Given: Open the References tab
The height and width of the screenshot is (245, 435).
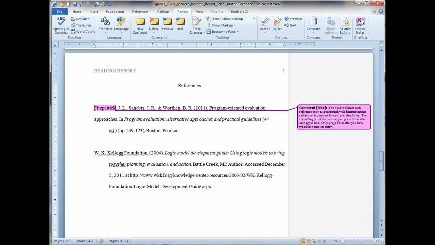Looking at the screenshot, I should click(x=140, y=12).
